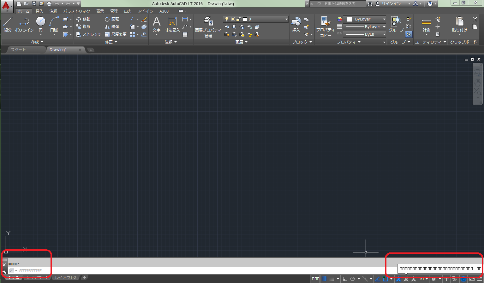Click the Print icon in quick access toolbar
Image resolution: width=484 pixels, height=283 pixels.
coord(49,4)
